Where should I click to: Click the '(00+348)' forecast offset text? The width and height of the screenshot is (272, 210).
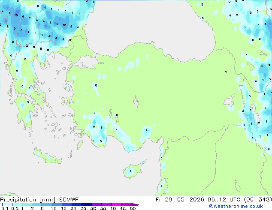(x=258, y=200)
